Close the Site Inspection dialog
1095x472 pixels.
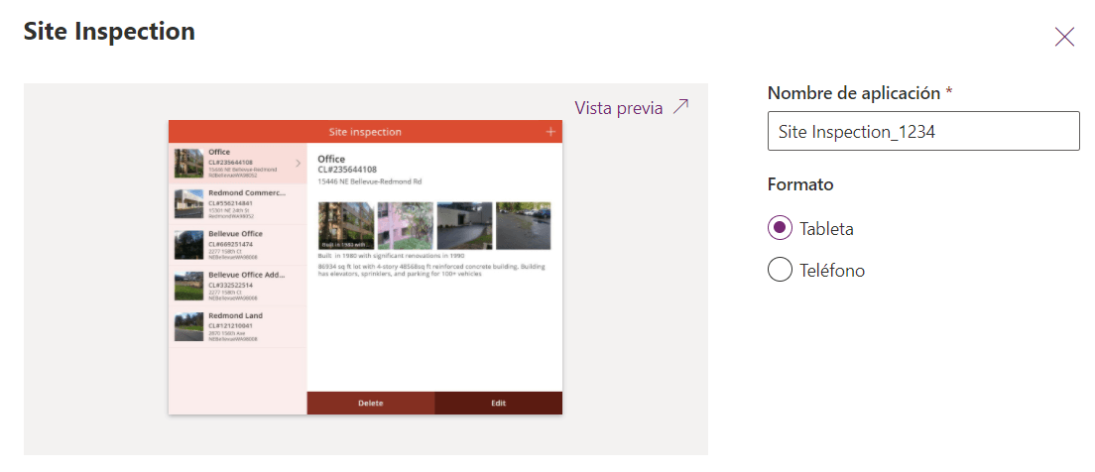click(1064, 37)
